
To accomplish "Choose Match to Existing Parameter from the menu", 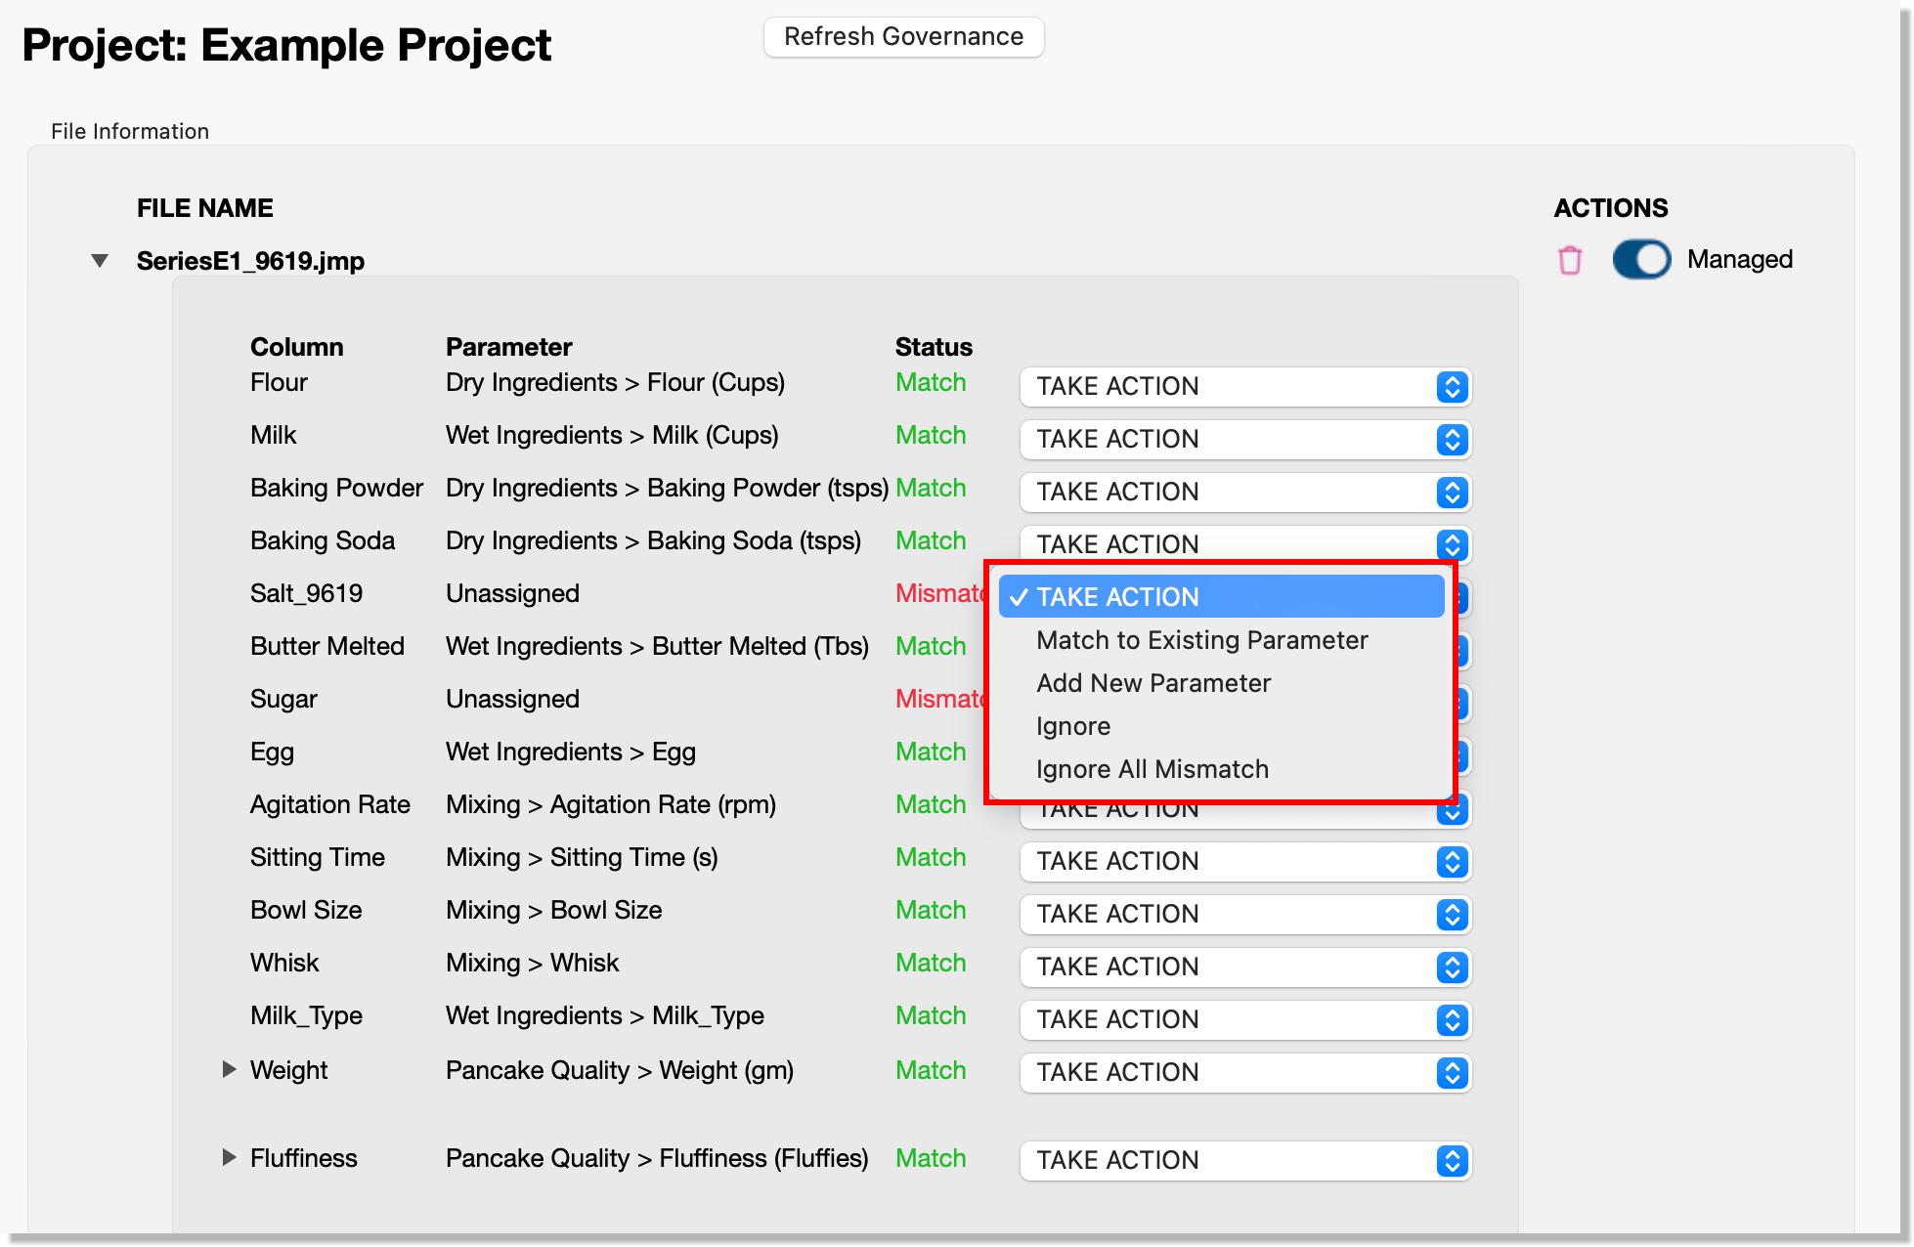I will [x=1201, y=640].
